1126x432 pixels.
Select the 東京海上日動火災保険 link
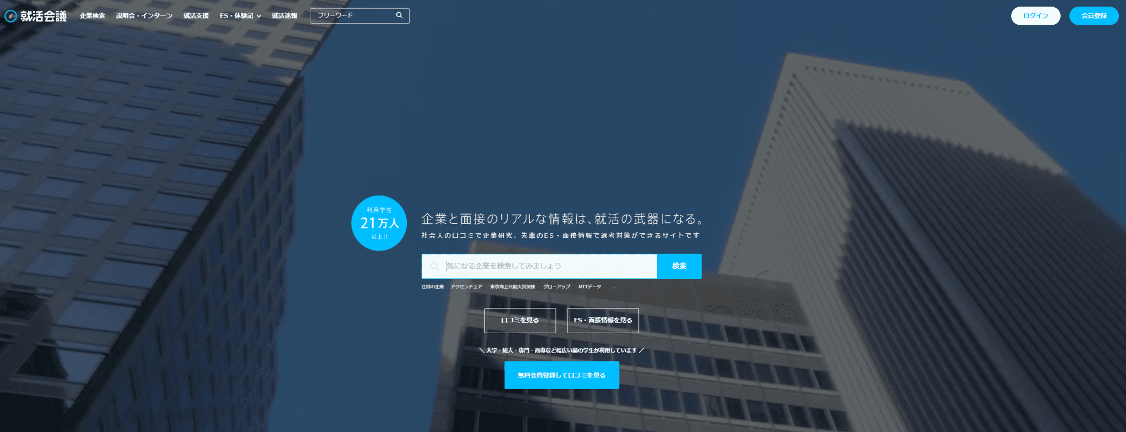[512, 287]
